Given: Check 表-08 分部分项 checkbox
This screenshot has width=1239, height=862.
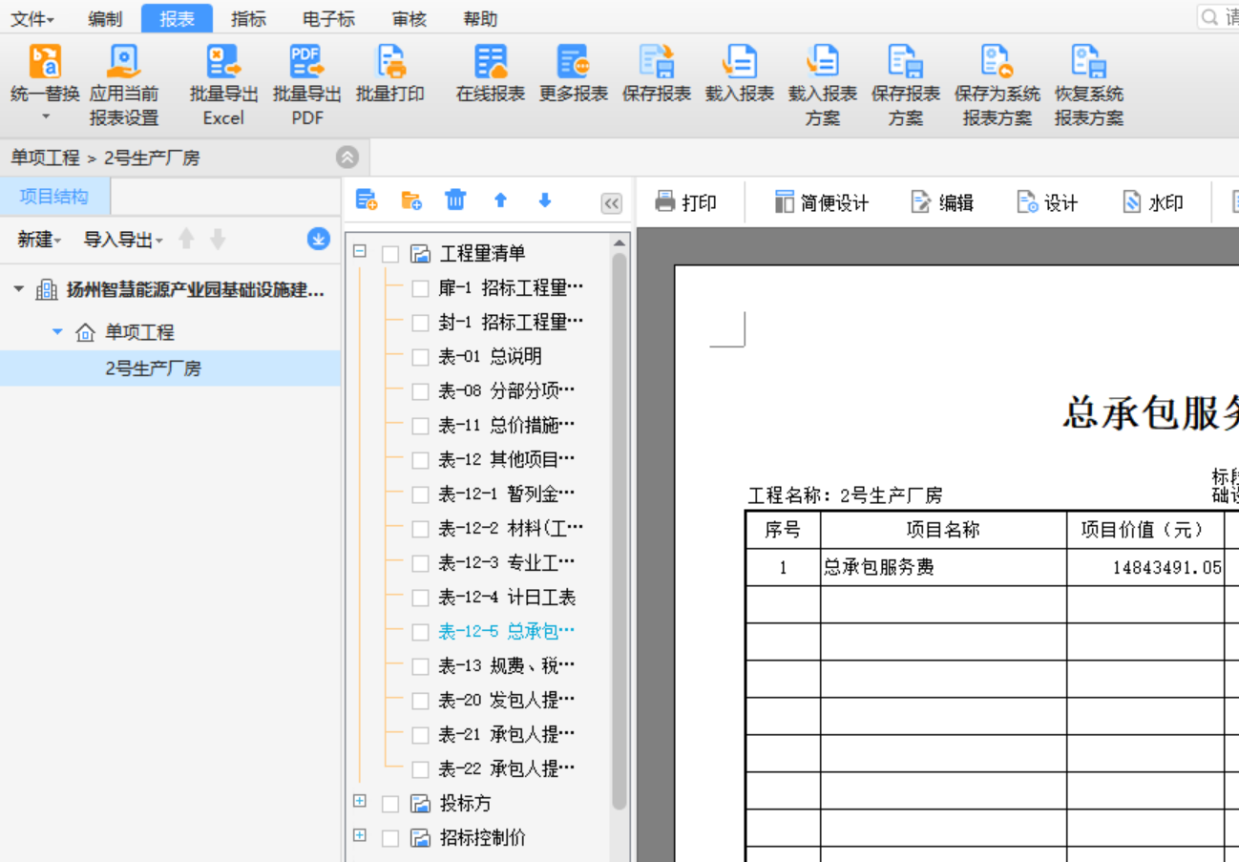Looking at the screenshot, I should point(420,391).
